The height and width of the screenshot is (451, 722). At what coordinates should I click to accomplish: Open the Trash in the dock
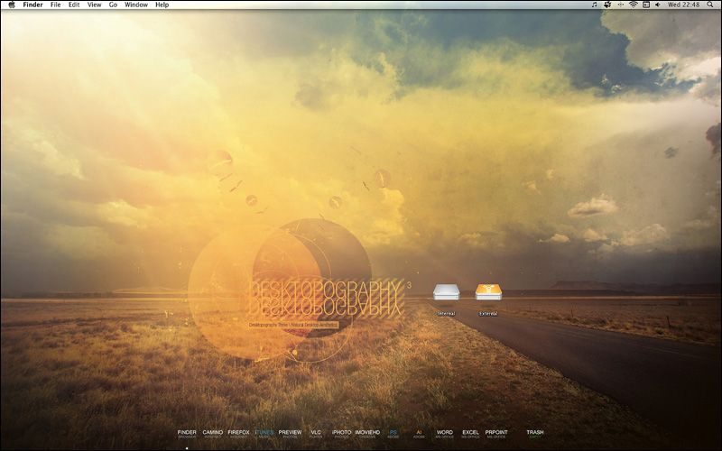pyautogui.click(x=535, y=434)
